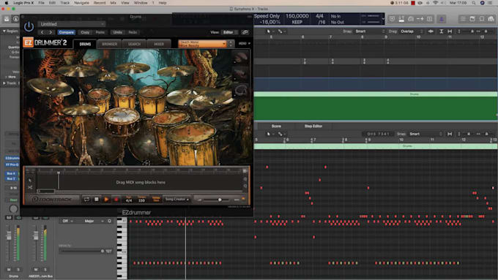Switch to the MIXER tab
This screenshot has width=498, height=280.
(x=159, y=44)
